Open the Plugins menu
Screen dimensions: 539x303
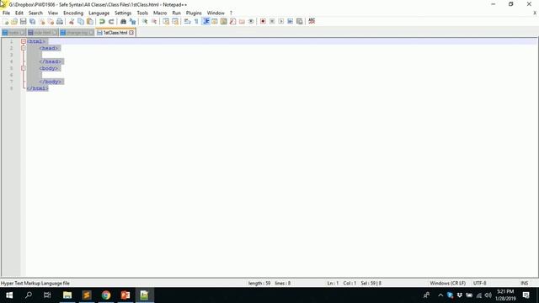194,13
